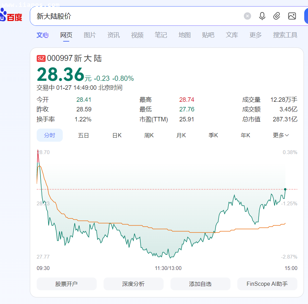
Task: Select the 五日 chart view
Action: 83,135
